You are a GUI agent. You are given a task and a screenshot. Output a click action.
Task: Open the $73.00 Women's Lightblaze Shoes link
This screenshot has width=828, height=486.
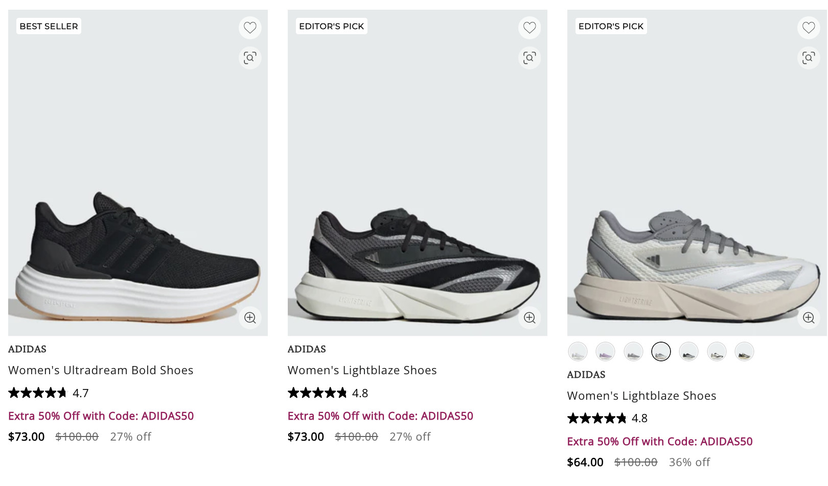[x=362, y=370]
